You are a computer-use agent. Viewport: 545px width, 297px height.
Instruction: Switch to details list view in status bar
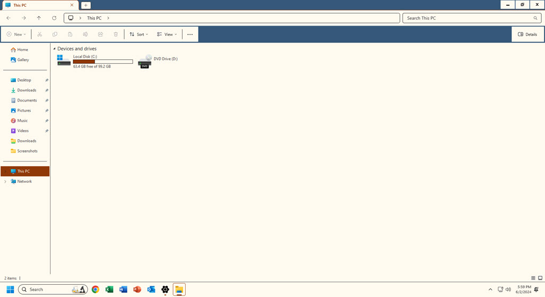pos(533,278)
